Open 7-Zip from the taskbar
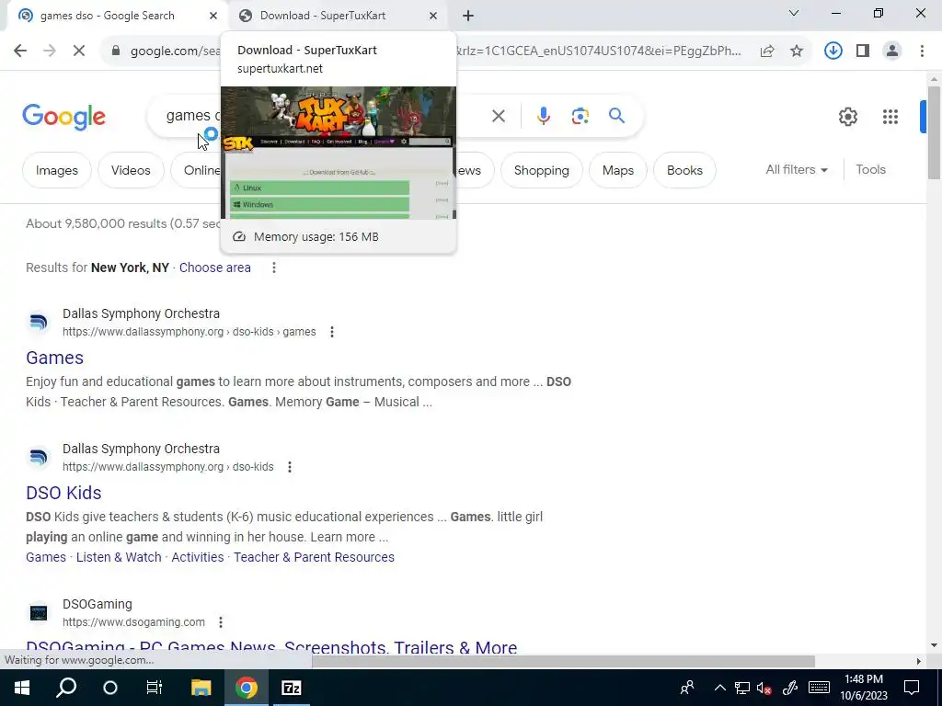Viewport: 942px width, 706px height. (292, 688)
